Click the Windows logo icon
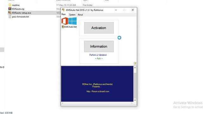 click(x=72, y=21)
